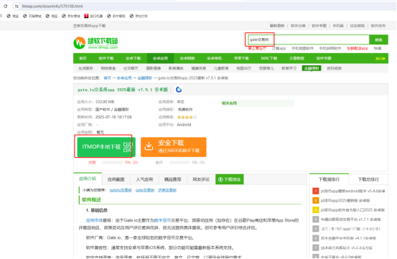Open the 京东打折 bookmark
This screenshot has height=259, width=397.
coord(139,16)
